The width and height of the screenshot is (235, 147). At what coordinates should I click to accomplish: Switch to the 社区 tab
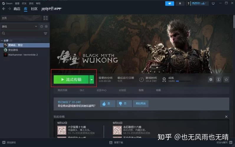point(34,9)
